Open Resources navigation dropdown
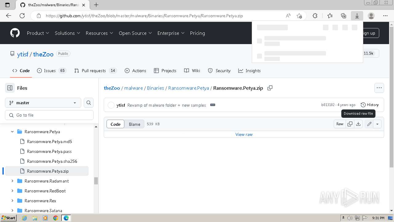This screenshot has height=222, width=394. point(99,33)
